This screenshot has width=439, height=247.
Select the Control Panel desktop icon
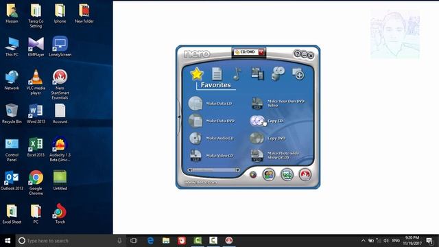[x=12, y=150]
